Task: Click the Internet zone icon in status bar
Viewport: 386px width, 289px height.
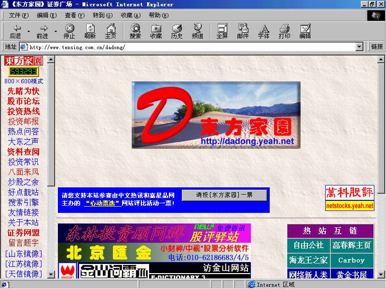Action: [x=251, y=284]
